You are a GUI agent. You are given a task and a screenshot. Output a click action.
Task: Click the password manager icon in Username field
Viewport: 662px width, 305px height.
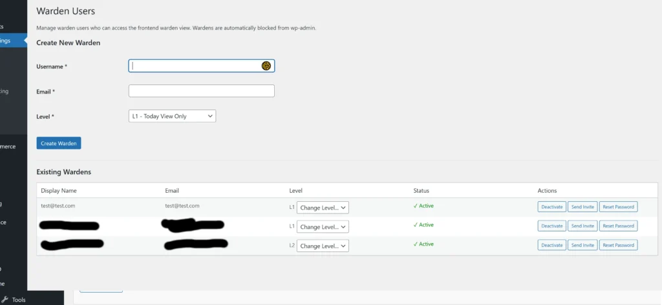266,66
